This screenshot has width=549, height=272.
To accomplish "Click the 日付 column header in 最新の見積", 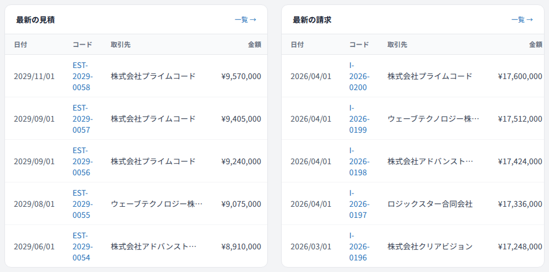I will [x=20, y=45].
